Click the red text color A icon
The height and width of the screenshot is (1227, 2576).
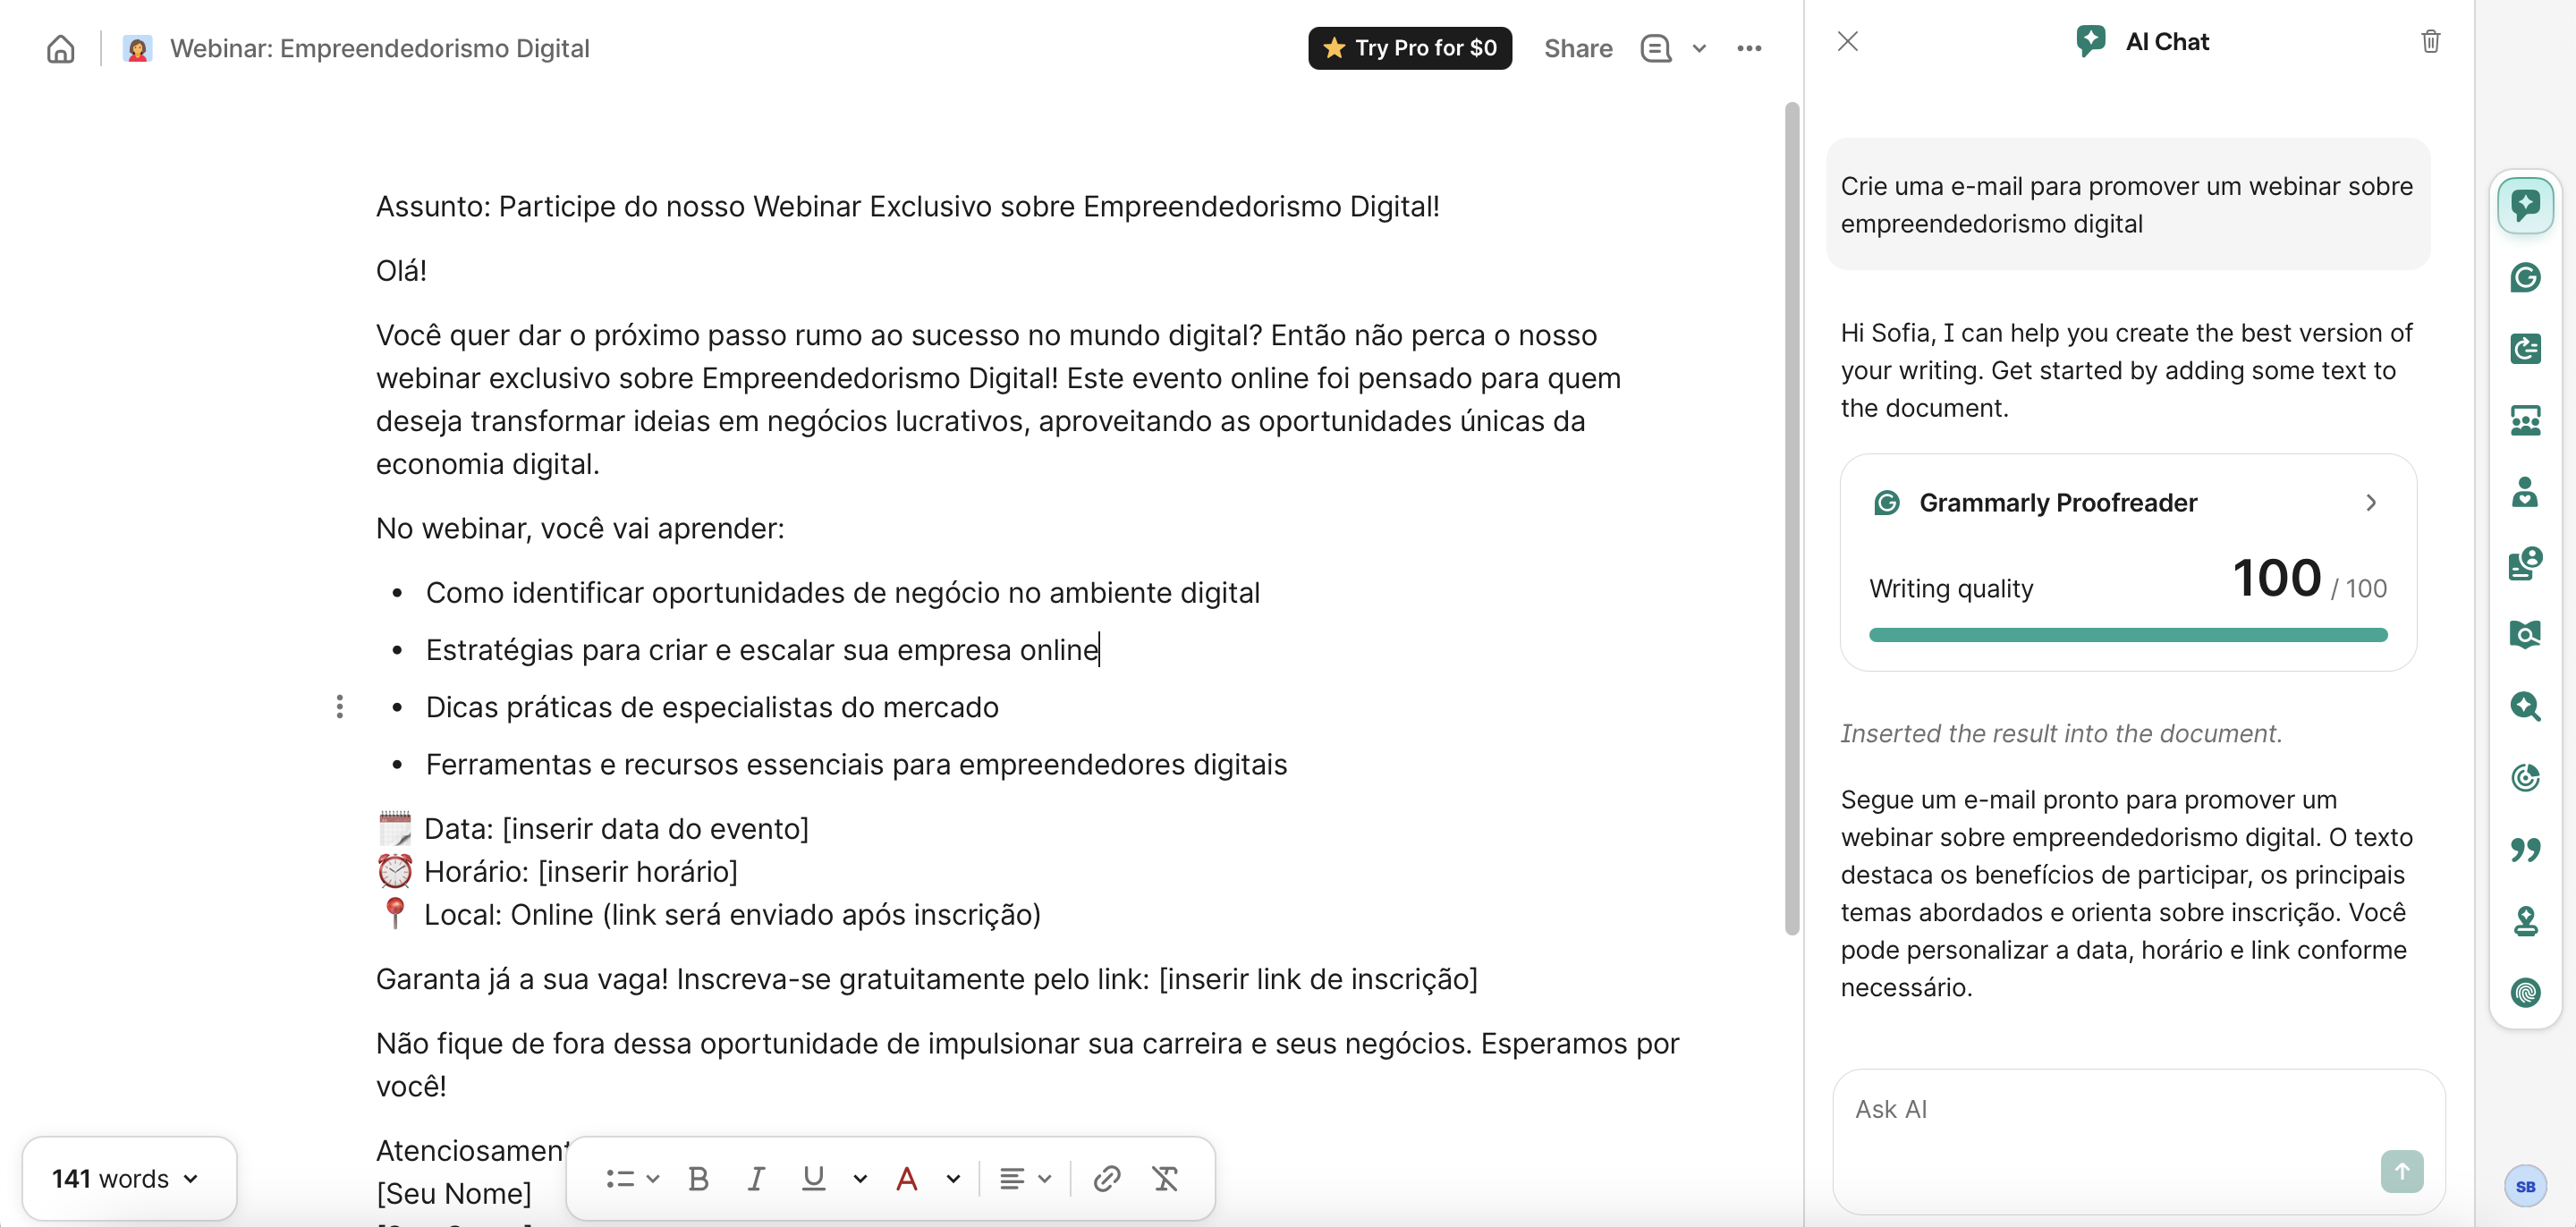tap(906, 1178)
